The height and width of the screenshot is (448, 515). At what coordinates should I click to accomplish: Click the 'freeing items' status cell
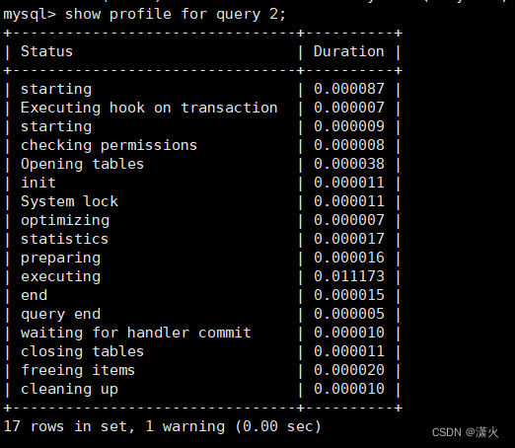point(78,370)
